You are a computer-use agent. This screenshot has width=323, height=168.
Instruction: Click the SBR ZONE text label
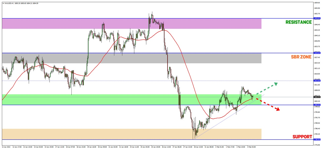(301, 57)
